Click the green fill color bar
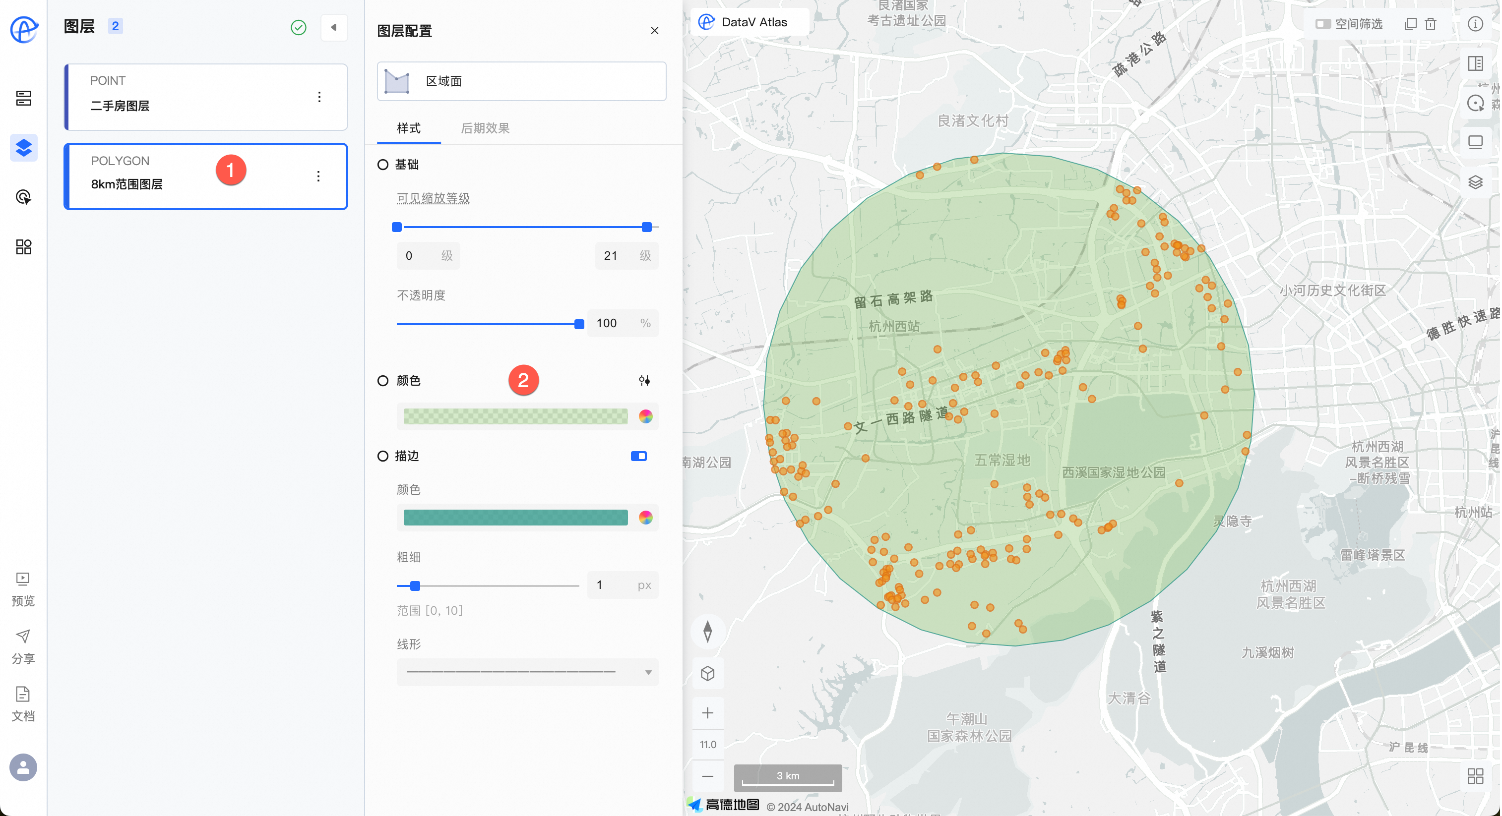The image size is (1502, 816). [x=515, y=417]
